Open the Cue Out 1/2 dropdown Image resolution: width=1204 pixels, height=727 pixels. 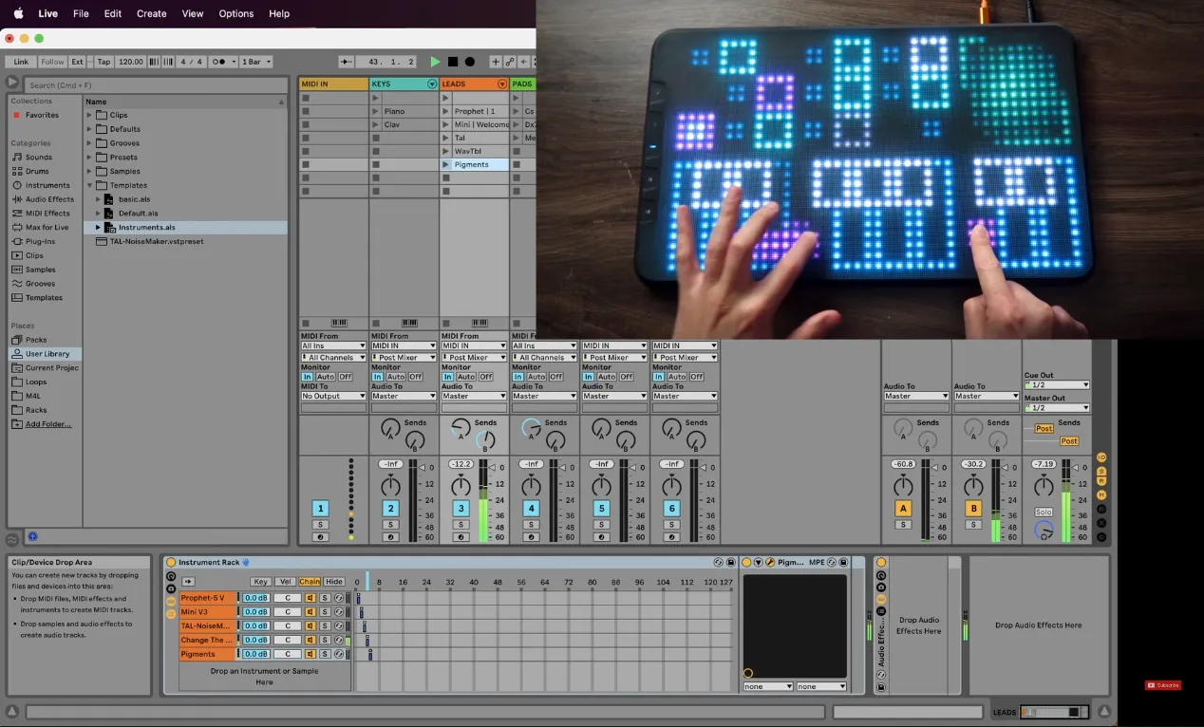1056,385
